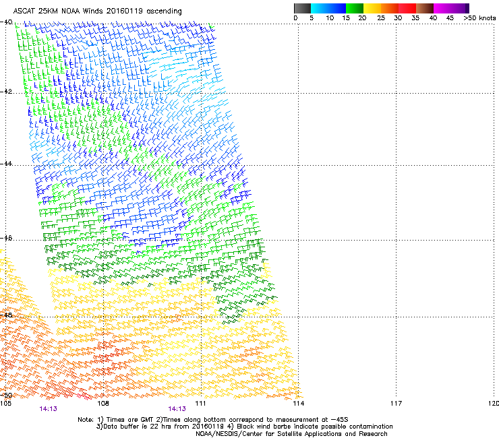Click the ASCAT 25KM NOAA Winds title
The height and width of the screenshot is (438, 499).
tap(97, 11)
